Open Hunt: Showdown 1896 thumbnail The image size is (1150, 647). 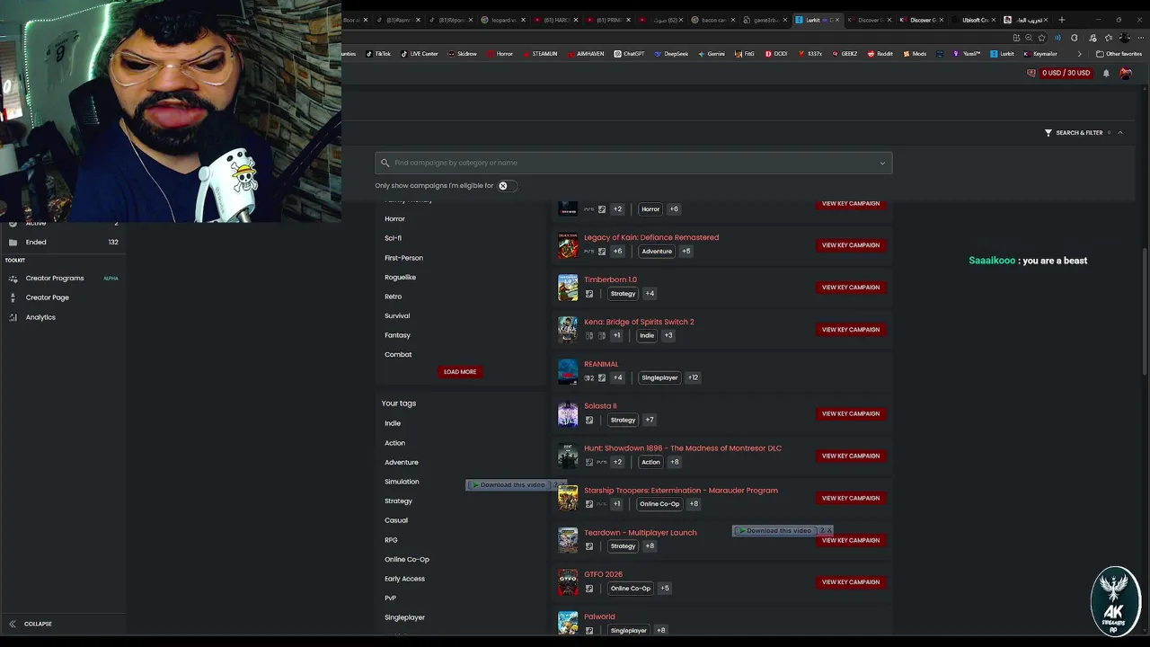click(x=568, y=456)
